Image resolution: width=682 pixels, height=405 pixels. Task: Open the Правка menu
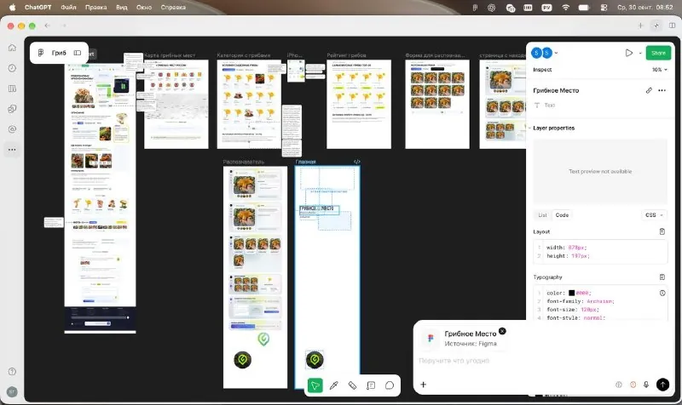click(95, 8)
